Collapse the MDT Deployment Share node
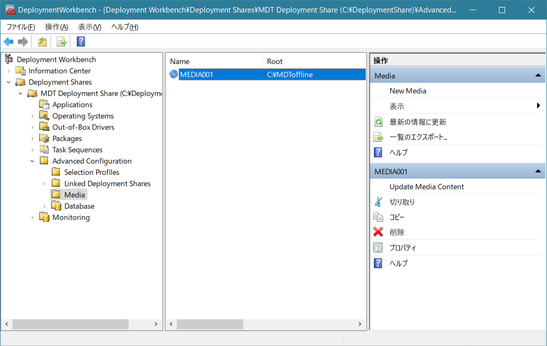The image size is (547, 346). [x=21, y=94]
